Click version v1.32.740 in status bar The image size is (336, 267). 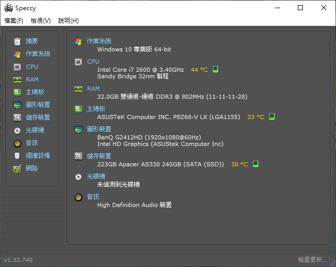pos(18,260)
